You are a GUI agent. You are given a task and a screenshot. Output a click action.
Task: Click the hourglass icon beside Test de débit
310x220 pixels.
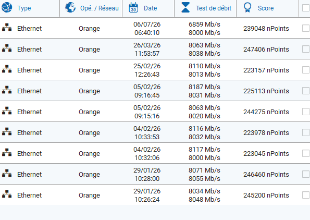(185, 7)
